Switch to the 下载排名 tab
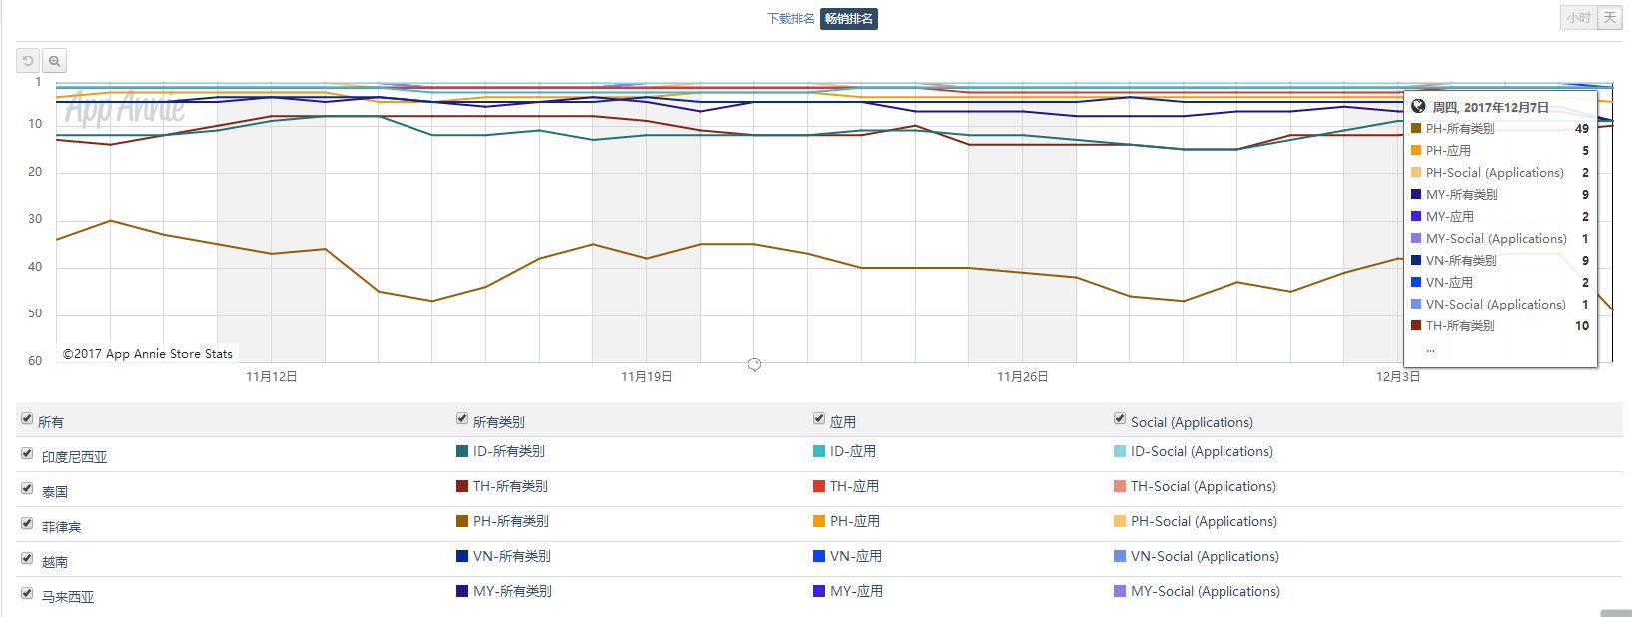This screenshot has height=617, width=1632. (x=791, y=18)
